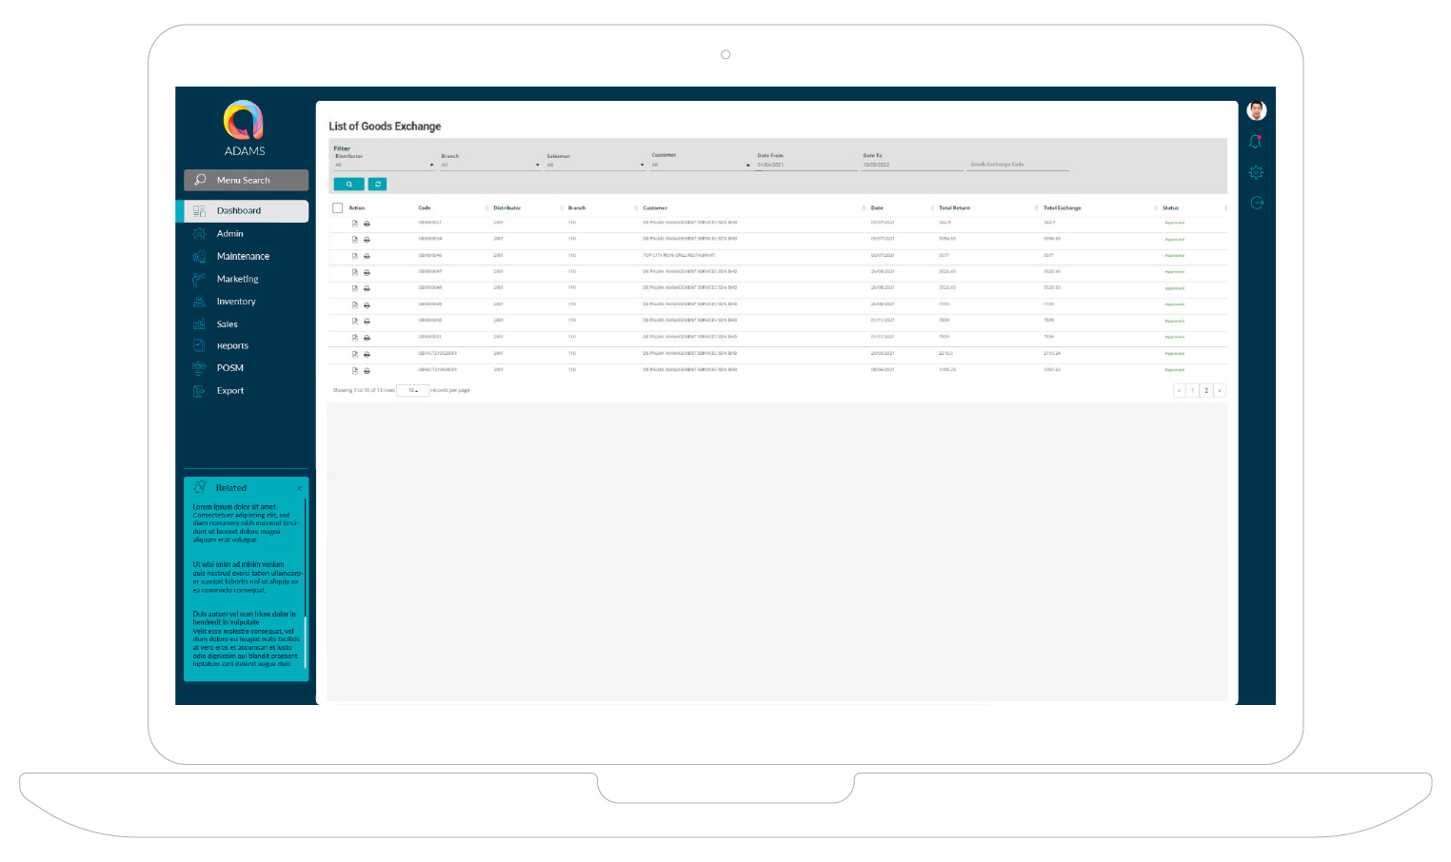
Task: Select Sales in the sidebar menu
Action: point(227,324)
